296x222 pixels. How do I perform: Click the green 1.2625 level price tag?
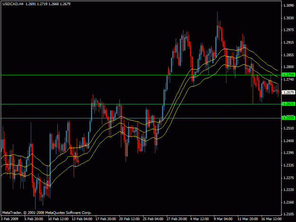288,104
